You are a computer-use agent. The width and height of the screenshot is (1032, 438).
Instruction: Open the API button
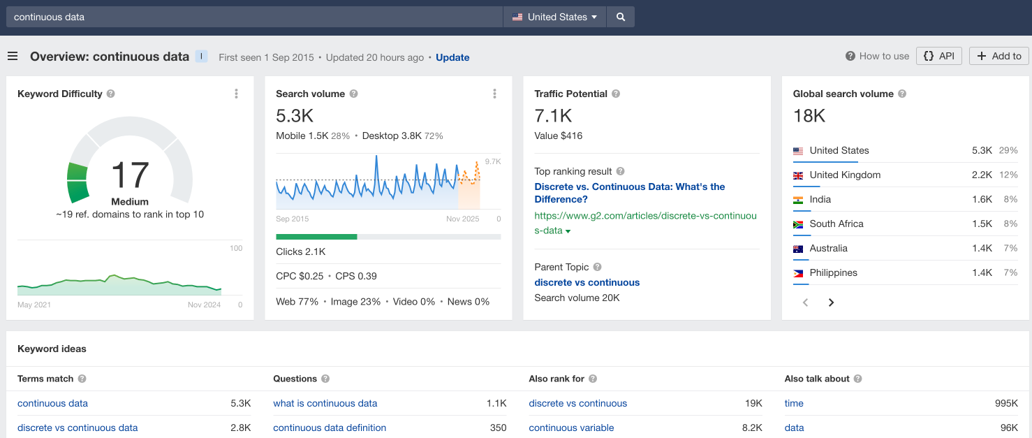(939, 56)
